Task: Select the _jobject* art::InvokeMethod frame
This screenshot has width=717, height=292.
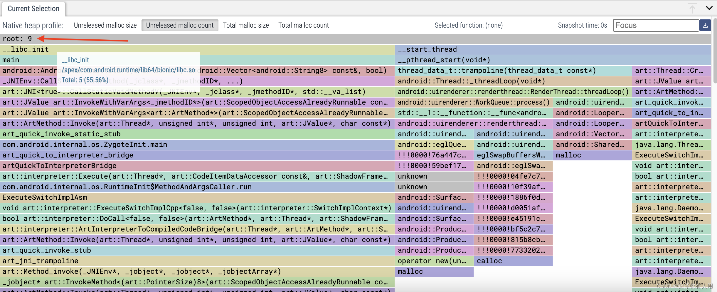Action: (197, 282)
